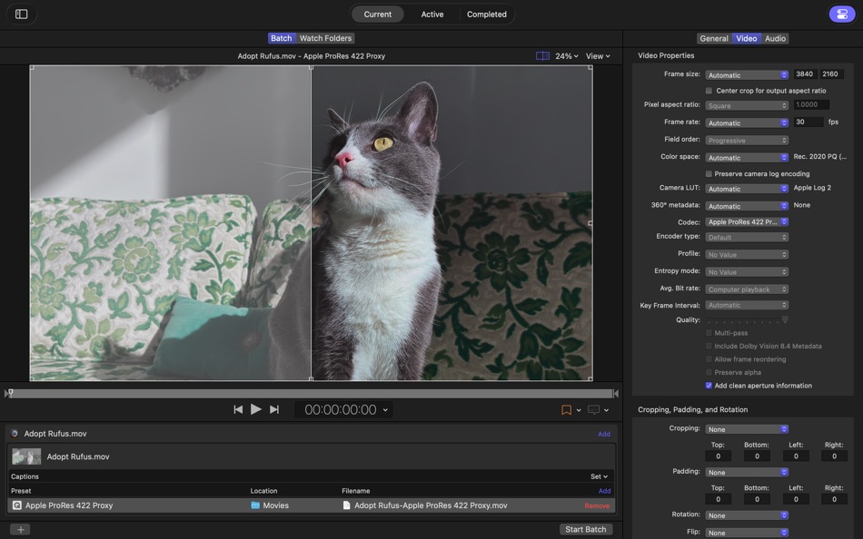Open the 24% zoom level menu
The width and height of the screenshot is (863, 539).
[566, 56]
